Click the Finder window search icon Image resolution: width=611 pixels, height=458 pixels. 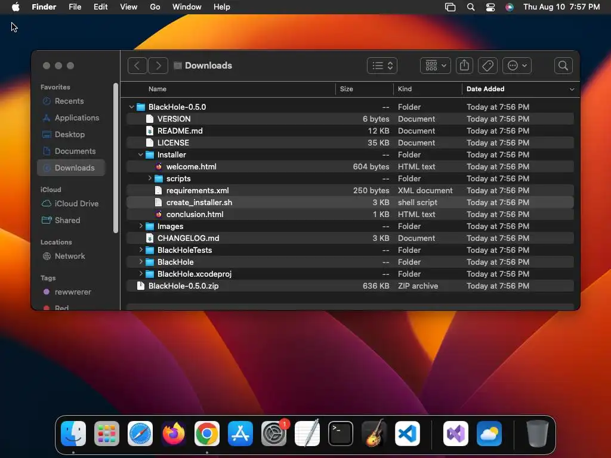pyautogui.click(x=563, y=66)
